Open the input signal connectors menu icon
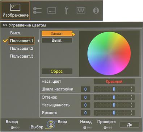 click(37, 11)
